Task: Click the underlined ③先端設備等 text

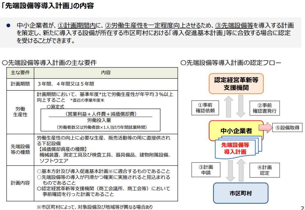Action: point(232,26)
